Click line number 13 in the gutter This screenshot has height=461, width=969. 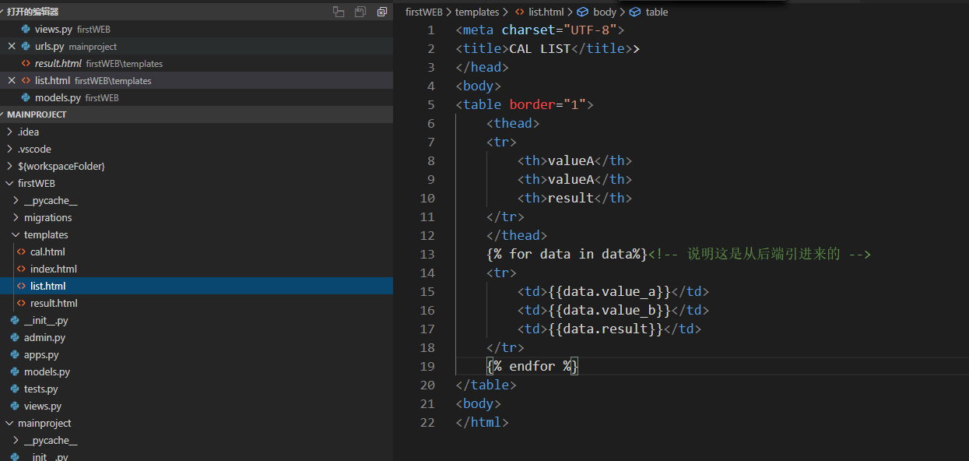pyautogui.click(x=427, y=254)
